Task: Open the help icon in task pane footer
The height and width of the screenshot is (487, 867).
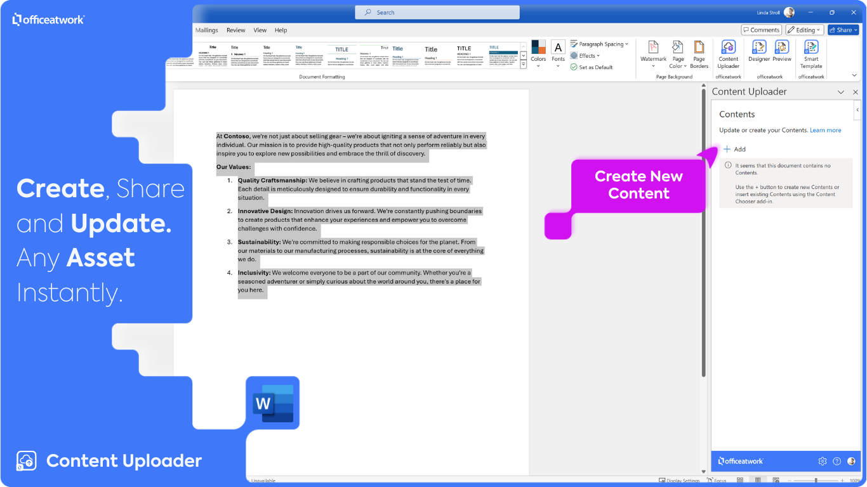Action: tap(837, 461)
